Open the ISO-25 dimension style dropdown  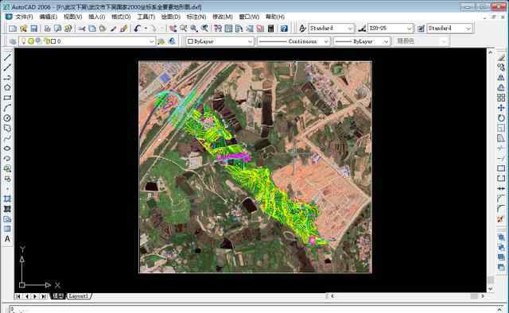(390, 29)
